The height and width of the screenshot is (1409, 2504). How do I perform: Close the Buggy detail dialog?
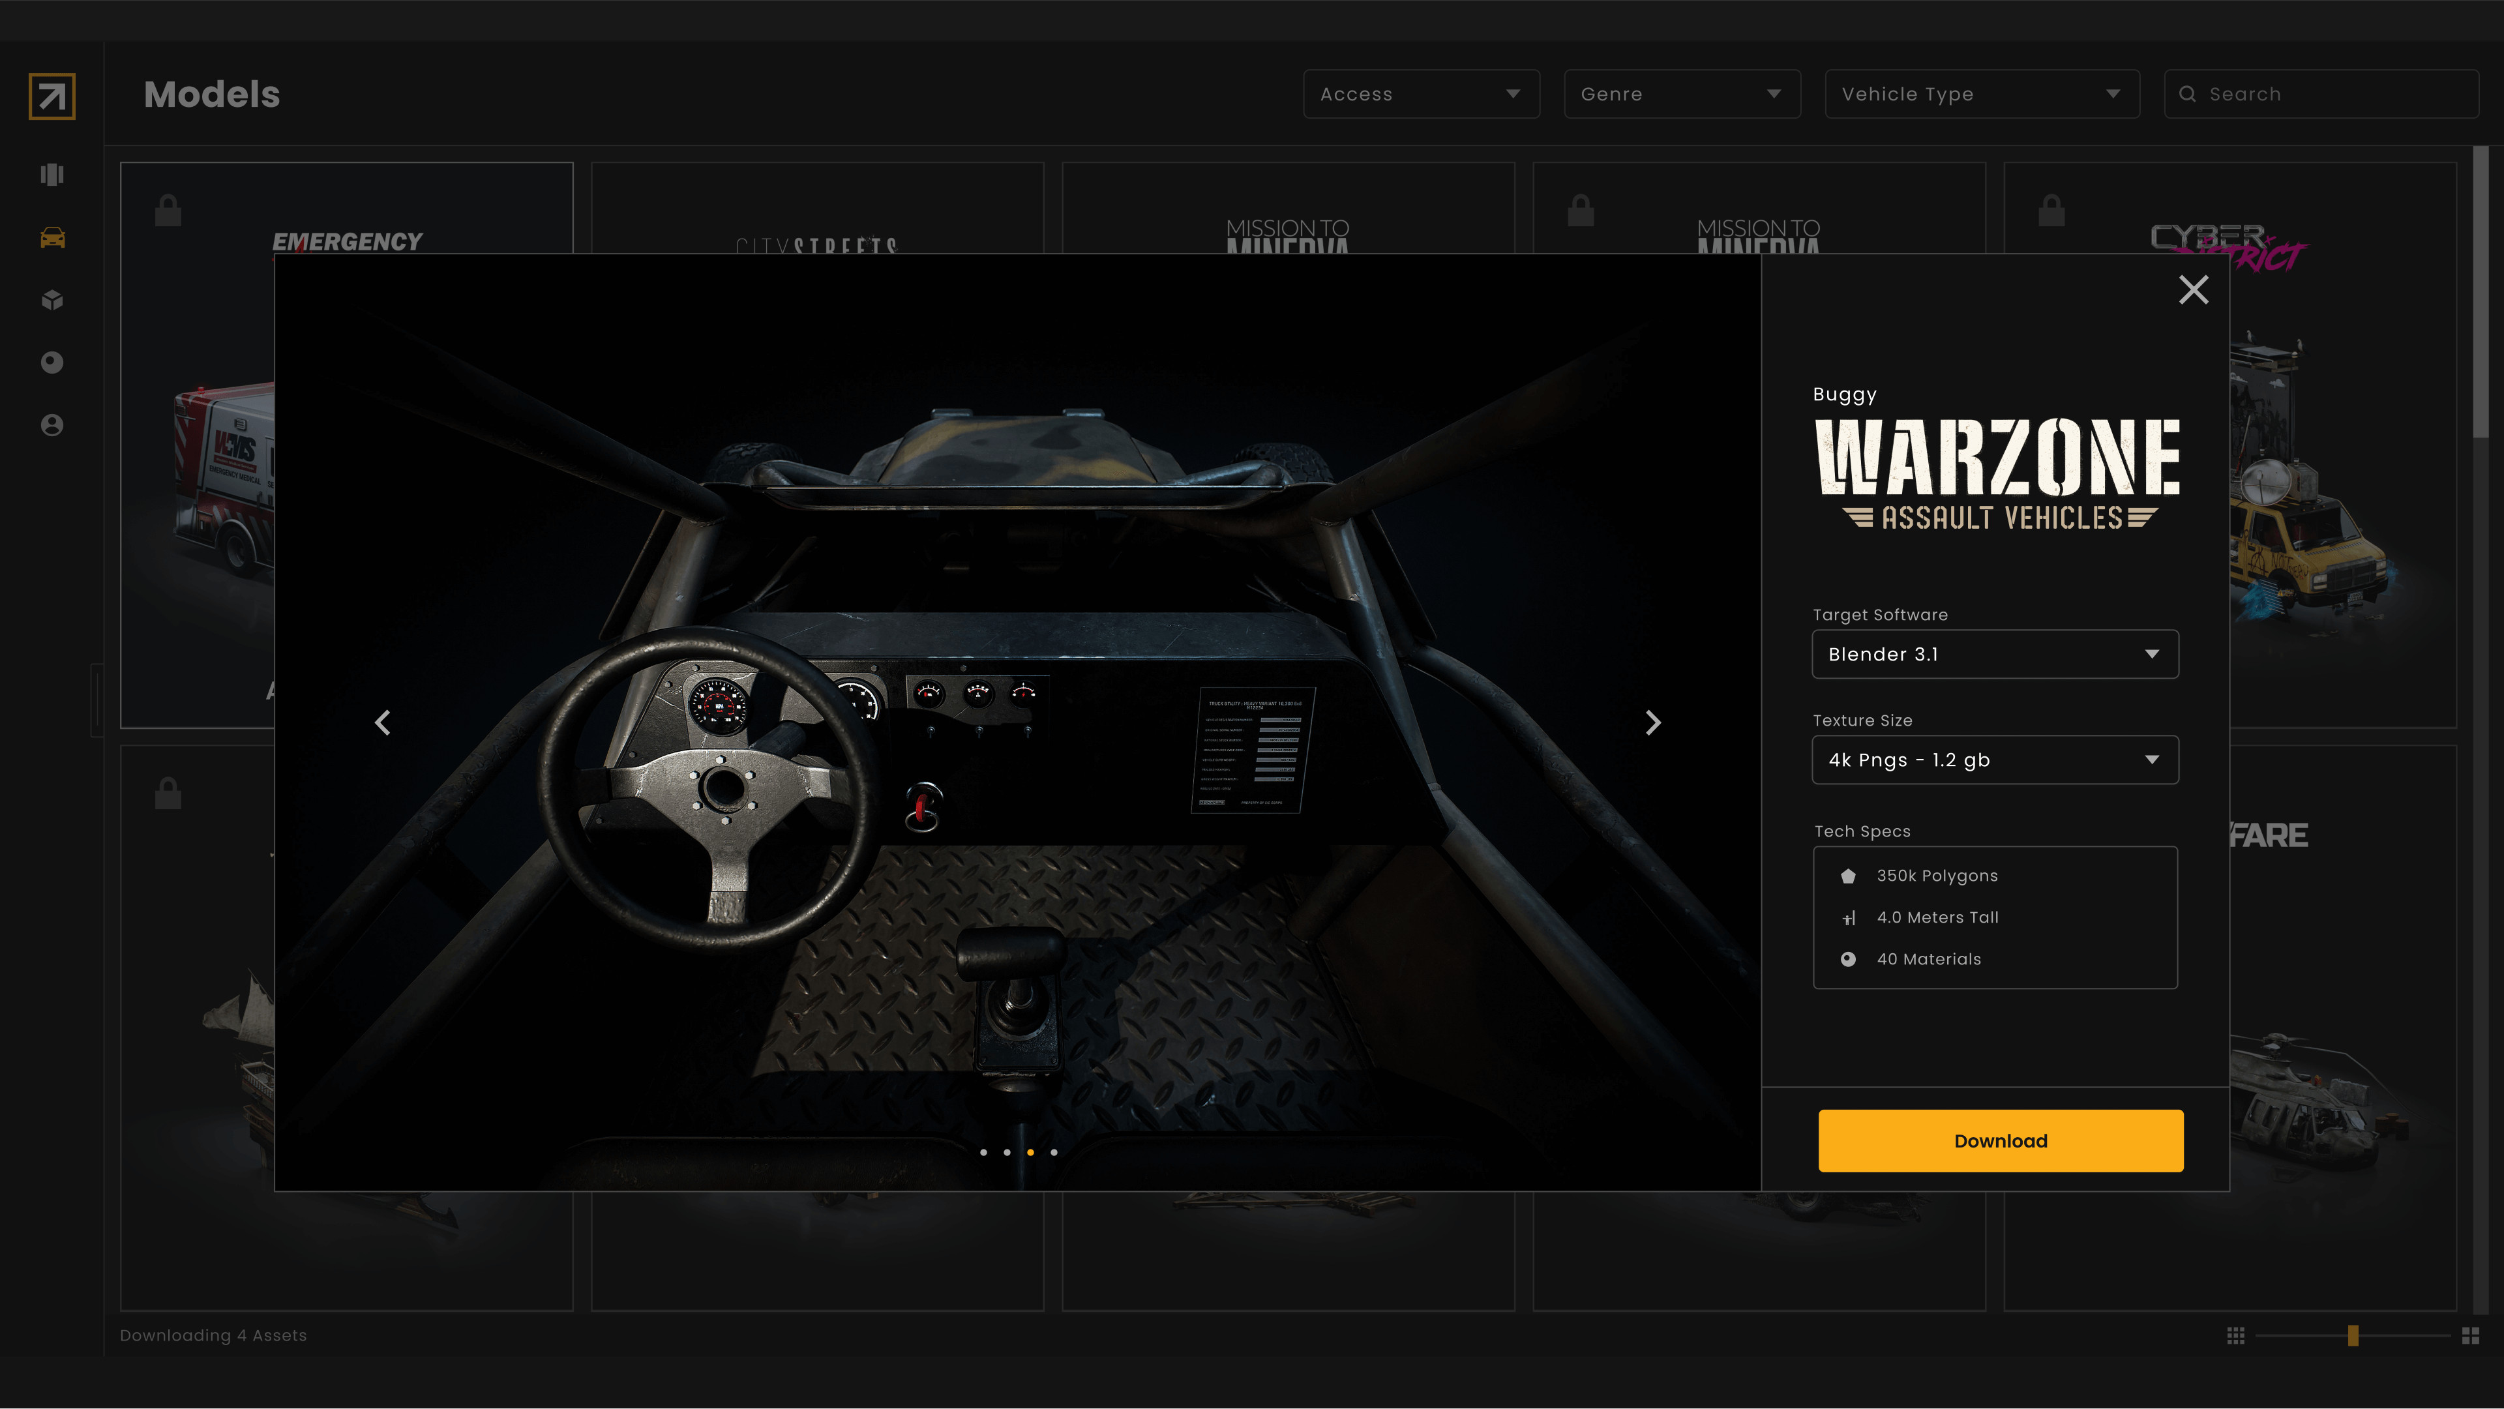coord(2193,289)
